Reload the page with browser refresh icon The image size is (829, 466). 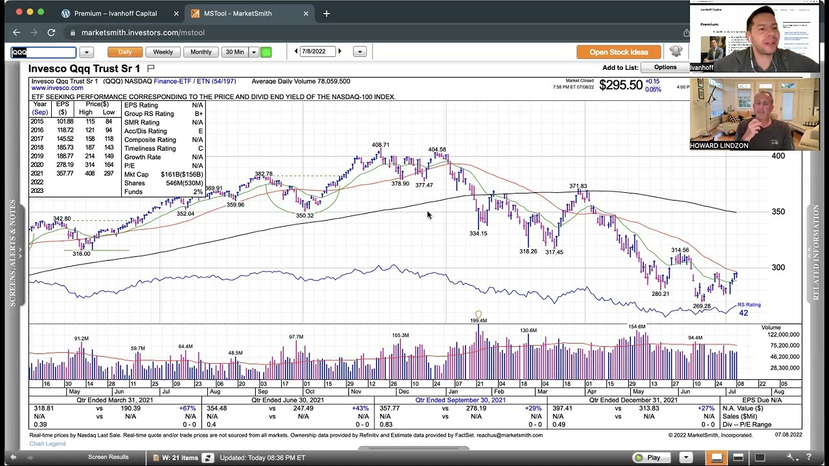point(51,32)
